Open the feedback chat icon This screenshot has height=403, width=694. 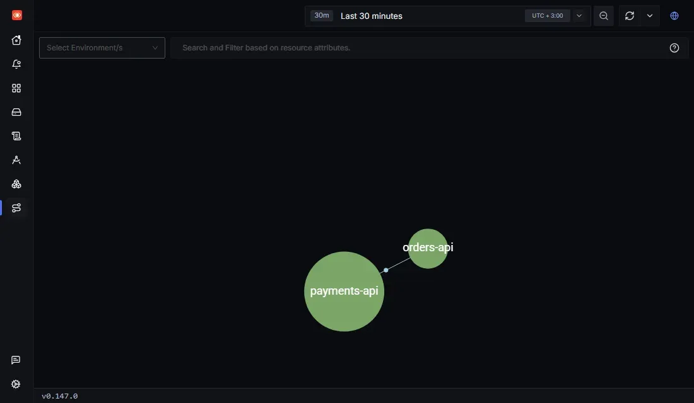pos(16,360)
